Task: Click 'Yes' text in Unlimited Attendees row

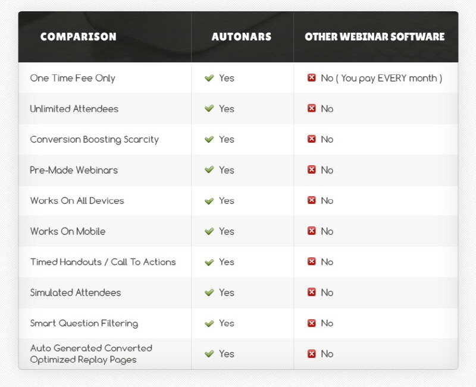Action: click(x=227, y=109)
